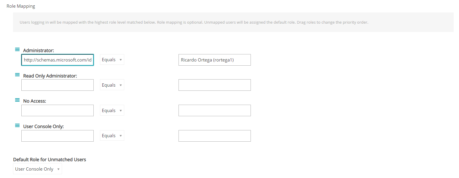Open the Default Role for Unmatched Users dropdown
The image size is (459, 178).
tap(37, 169)
